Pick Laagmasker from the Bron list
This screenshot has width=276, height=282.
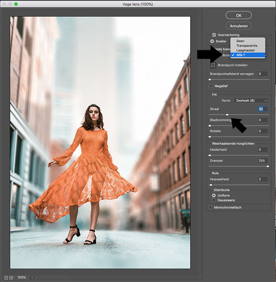pos(245,50)
